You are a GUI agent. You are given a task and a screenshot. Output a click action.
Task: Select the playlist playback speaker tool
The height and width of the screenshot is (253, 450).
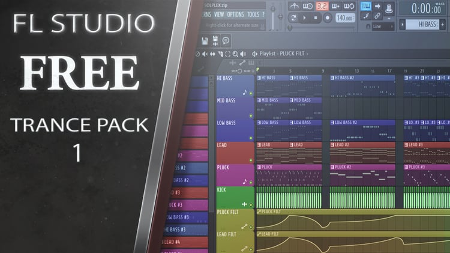[243, 54]
